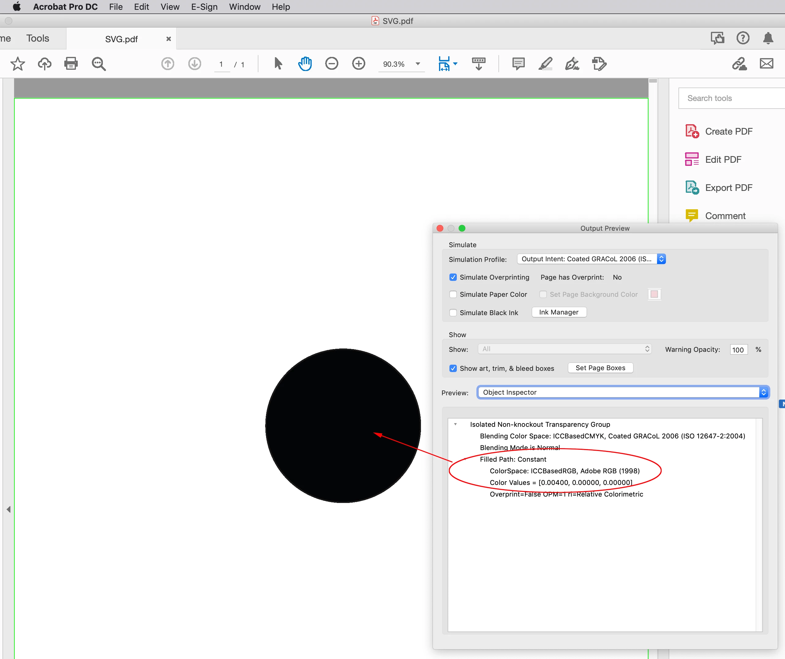Disable Simulate Overprinting checkbox
This screenshot has height=659, width=785.
453,277
